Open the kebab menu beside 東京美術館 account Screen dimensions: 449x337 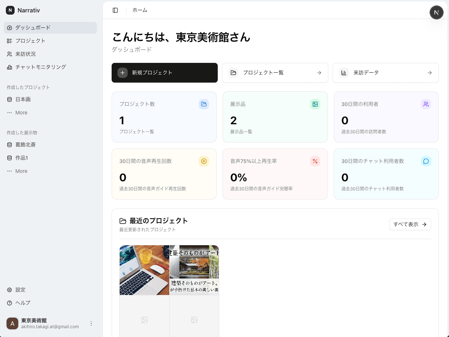(91, 323)
